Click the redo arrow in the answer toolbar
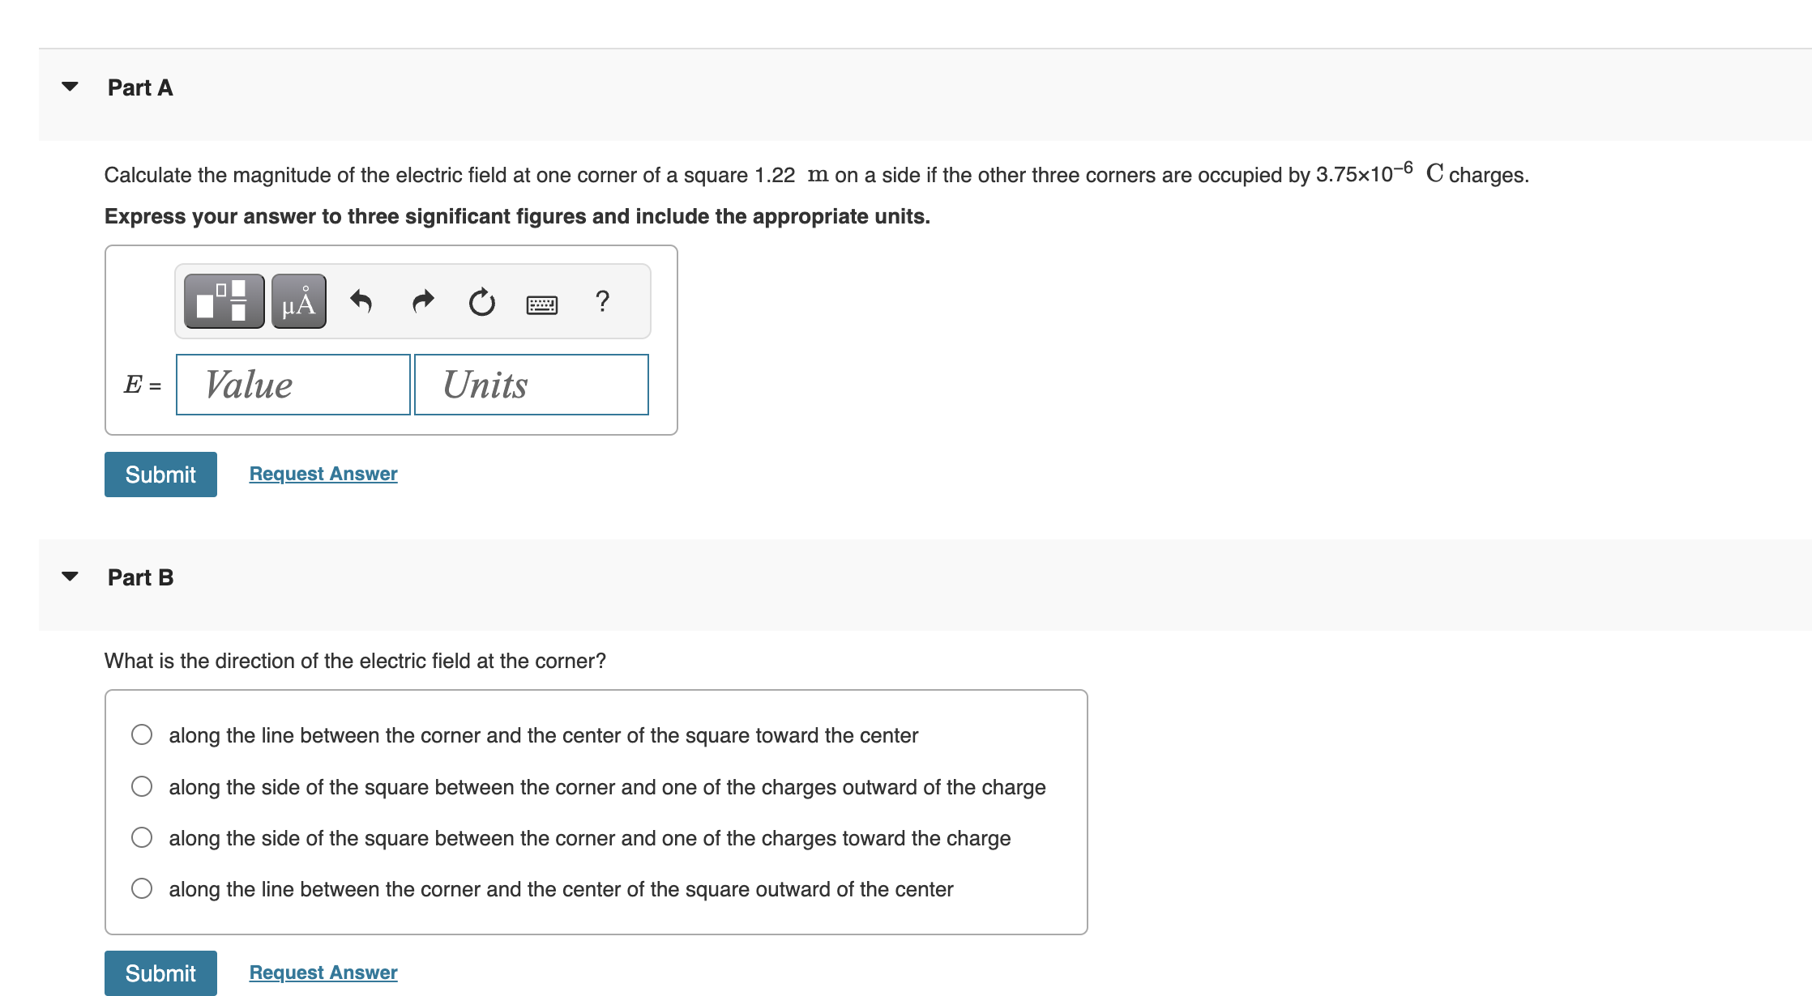 pyautogui.click(x=422, y=300)
